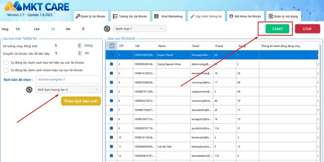
Task: Click the gear icon on Quản lý nội dung
Action: pos(270,16)
